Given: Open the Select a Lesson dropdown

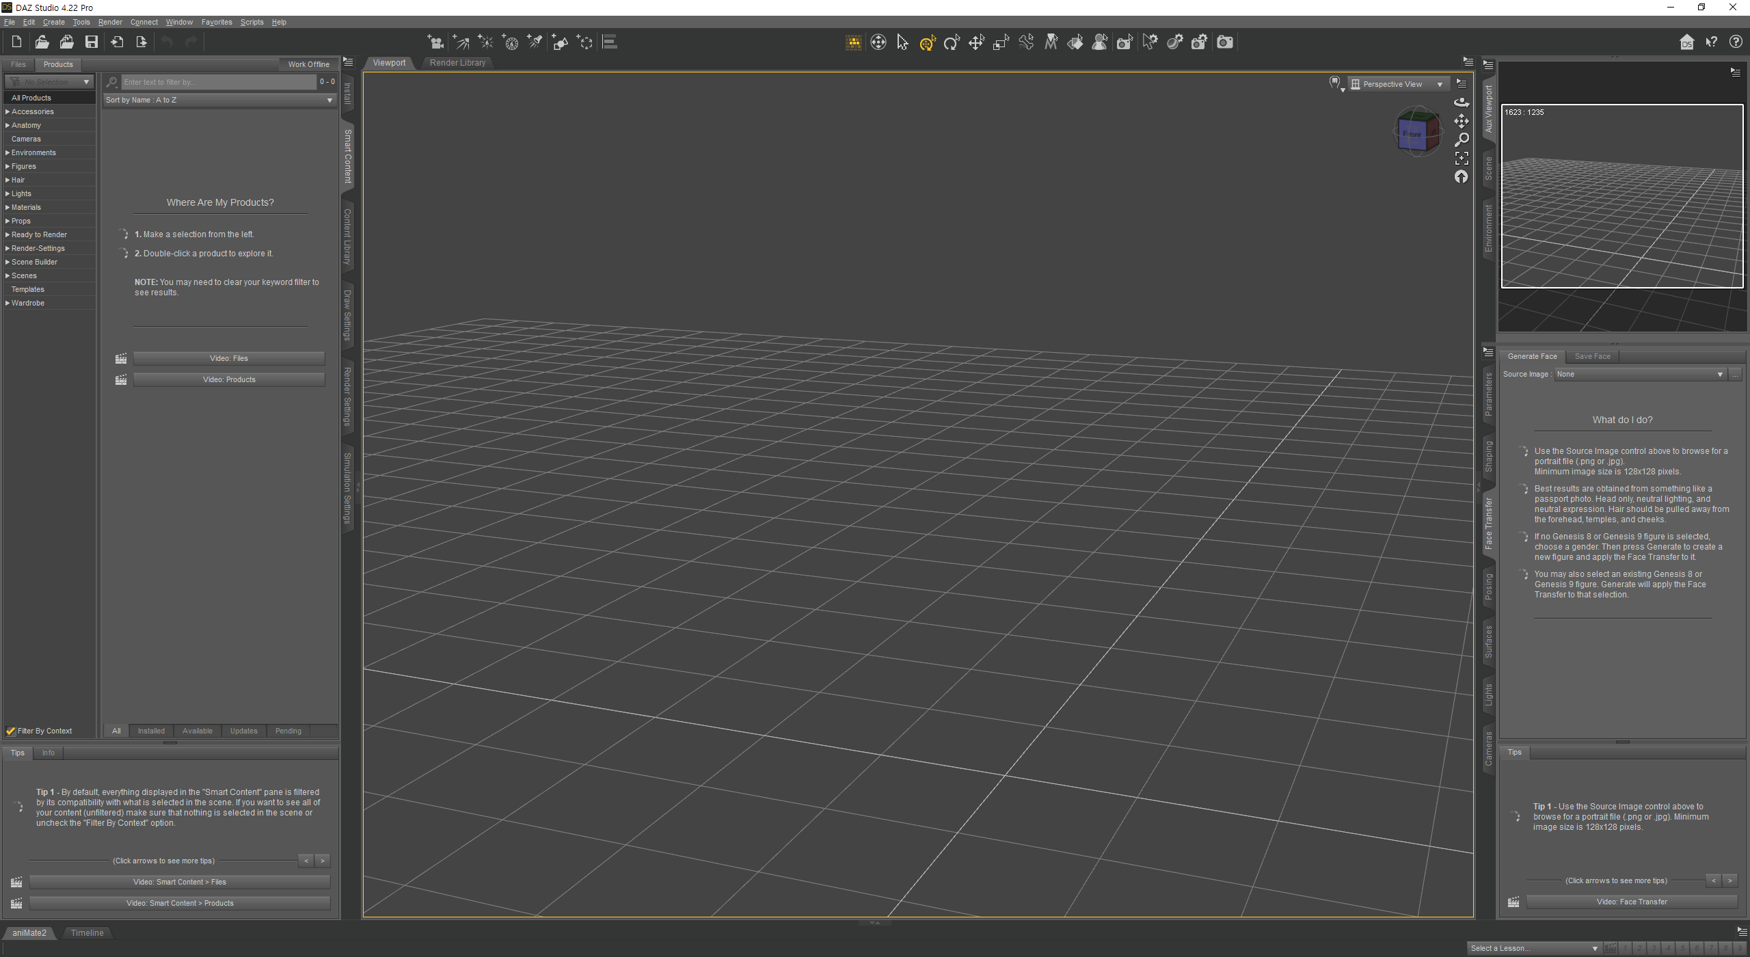Looking at the screenshot, I should [x=1534, y=949].
